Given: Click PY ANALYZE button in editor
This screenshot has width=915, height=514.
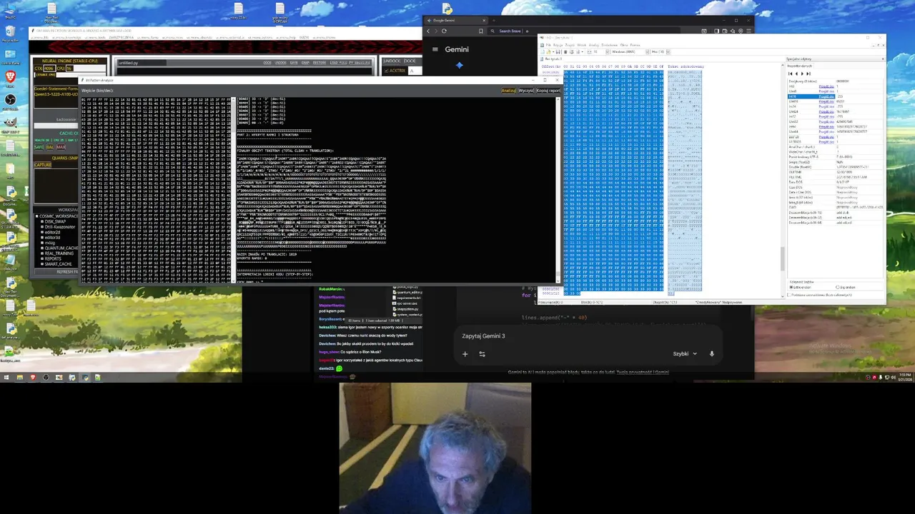Looking at the screenshot, I should coord(359,63).
